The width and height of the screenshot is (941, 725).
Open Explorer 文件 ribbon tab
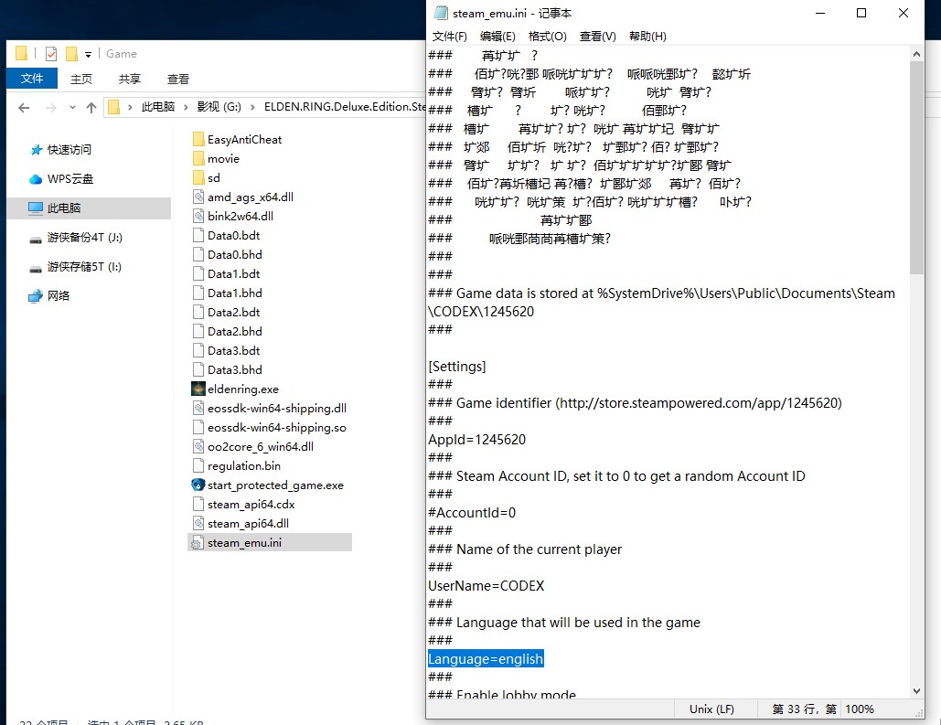(32, 79)
